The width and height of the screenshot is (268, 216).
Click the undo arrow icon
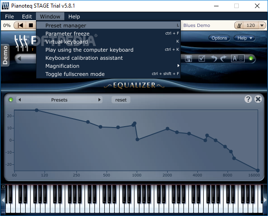point(214,58)
